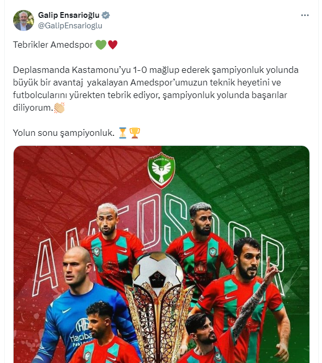Screen dimensions: 322x363
Task: Click the 'Yolun sonu şampiyonluk.' line
Action: pos(63,133)
